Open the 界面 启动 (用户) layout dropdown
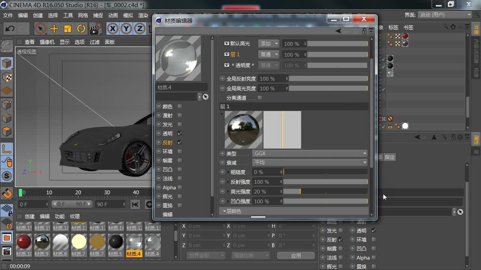This screenshot has height=270, width=481. click(x=445, y=15)
